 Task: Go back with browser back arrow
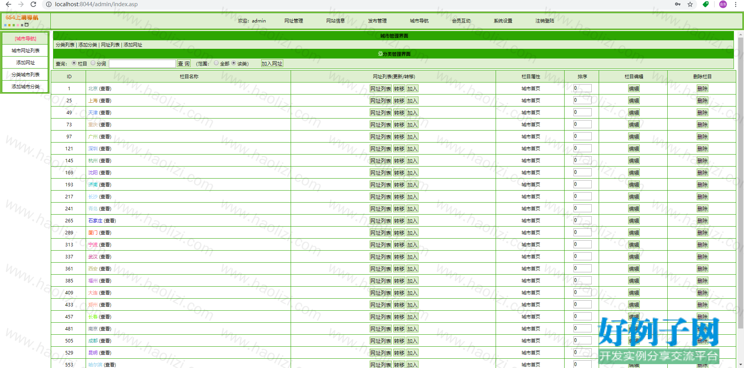(9, 4)
